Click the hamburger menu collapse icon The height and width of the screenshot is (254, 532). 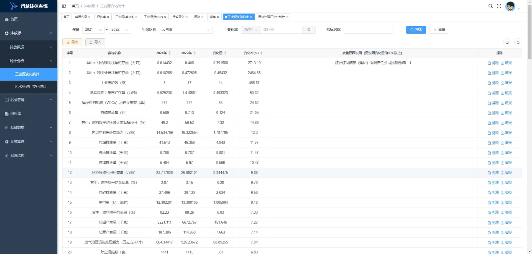[x=64, y=6]
